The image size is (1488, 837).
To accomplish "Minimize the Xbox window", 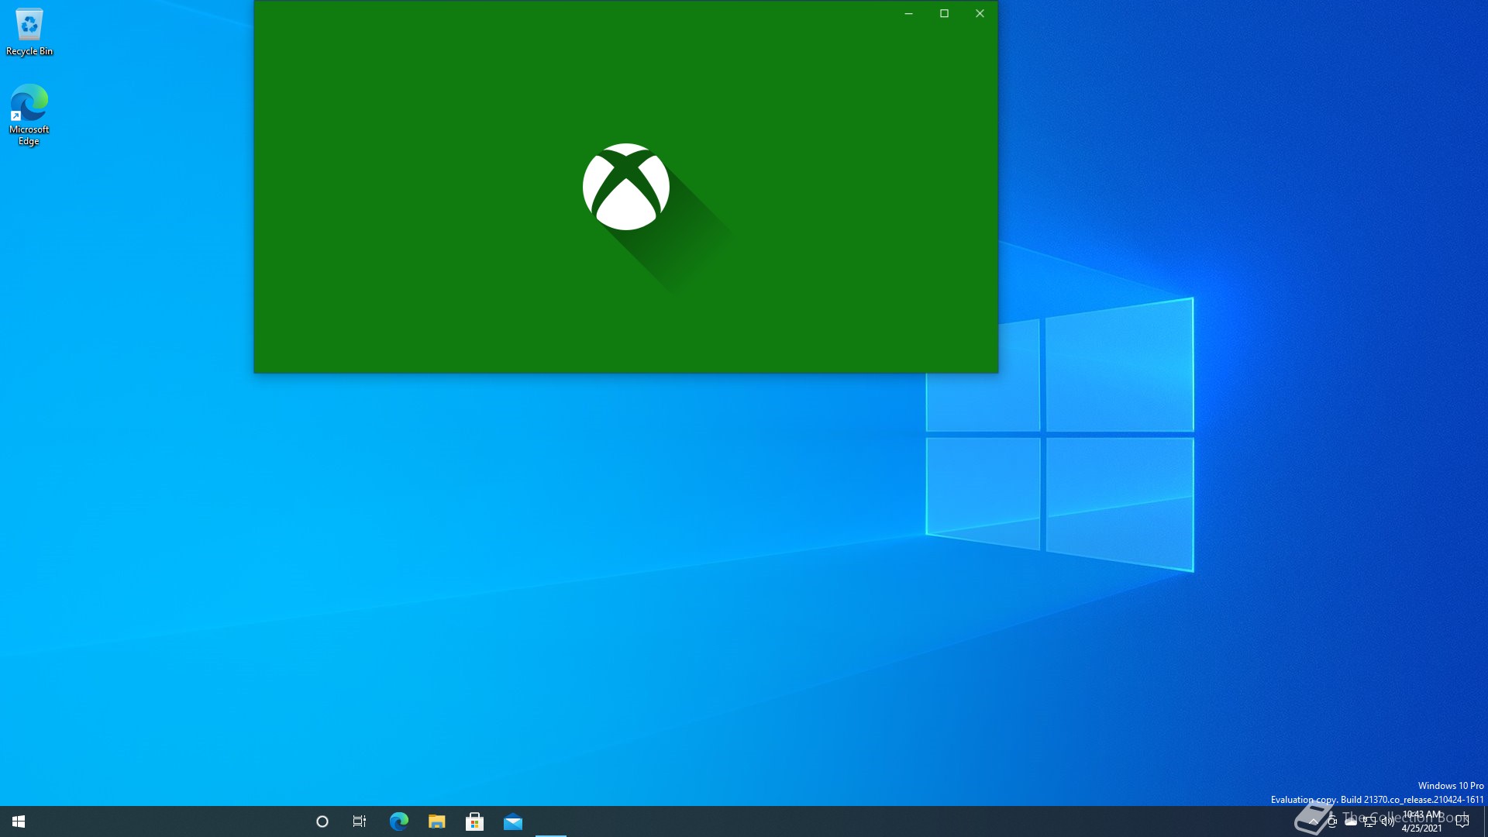I will click(908, 13).
